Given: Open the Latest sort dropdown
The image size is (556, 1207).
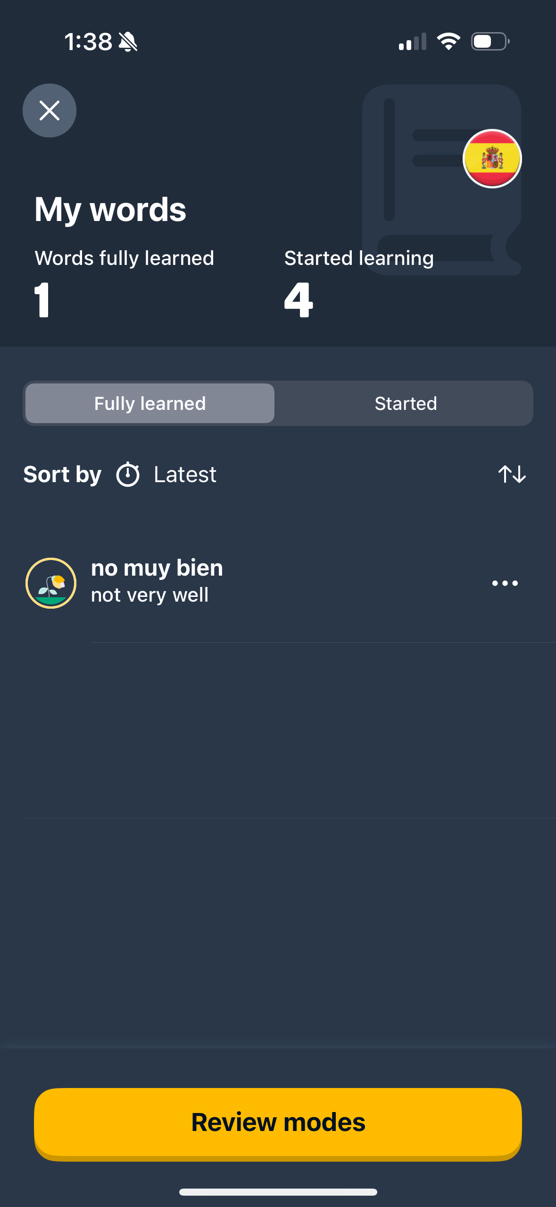Looking at the screenshot, I should (185, 474).
